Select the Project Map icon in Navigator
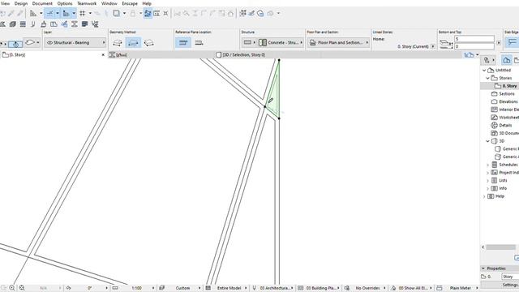Image resolution: width=519 pixels, height=292 pixels. point(506,60)
